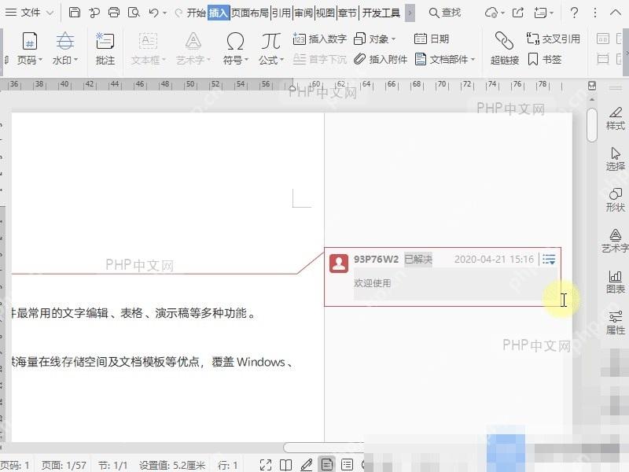Click 插入数字 insert number icon
The height and width of the screenshot is (472, 629).
(320, 39)
